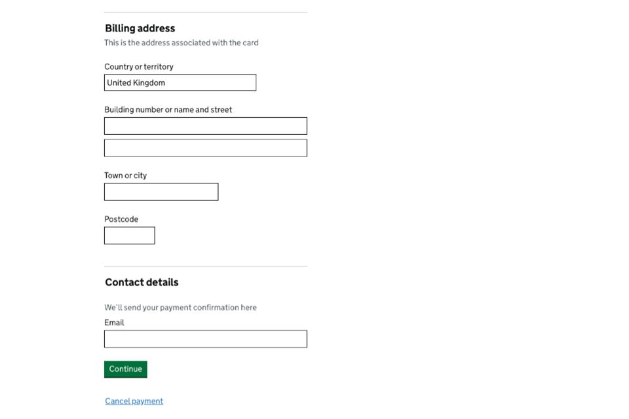
Task: Click into the Postcode box
Action: point(129,236)
